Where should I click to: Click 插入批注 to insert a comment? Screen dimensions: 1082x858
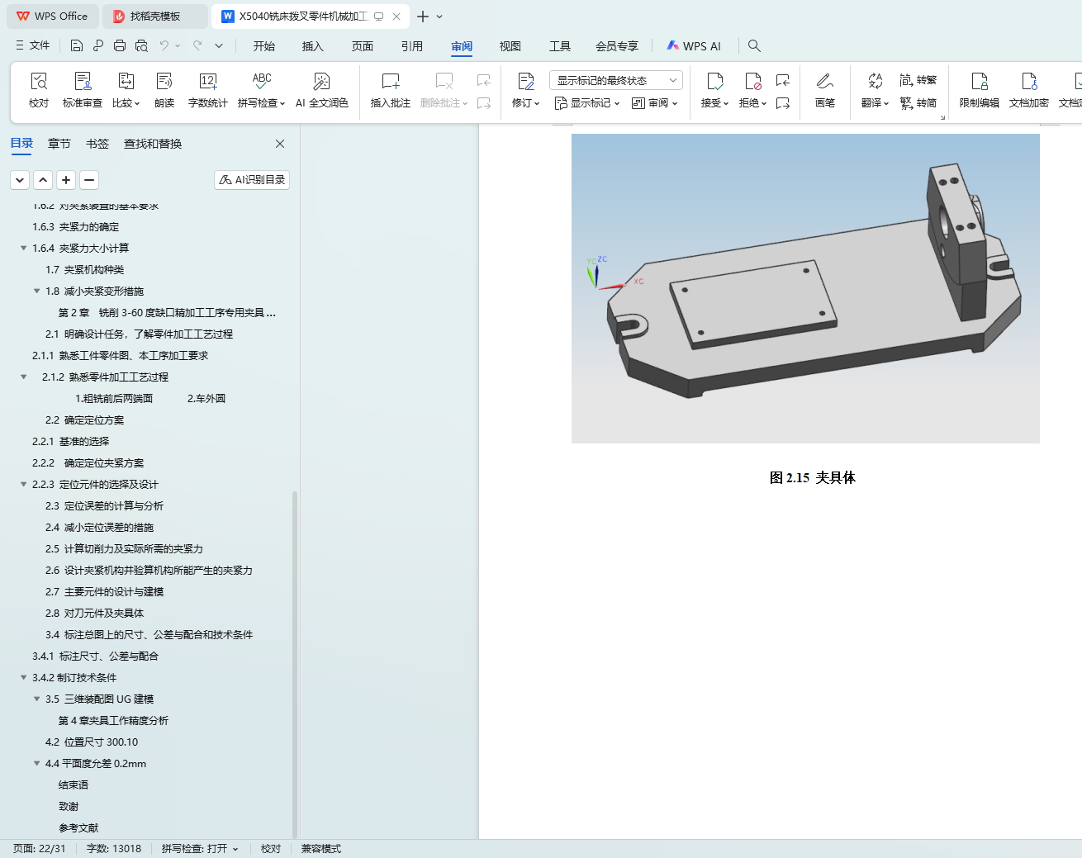(x=391, y=90)
